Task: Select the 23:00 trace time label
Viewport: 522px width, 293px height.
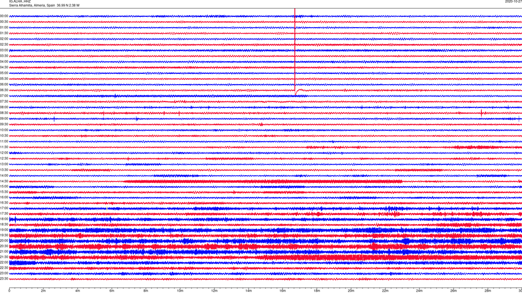Action: tap(4, 273)
